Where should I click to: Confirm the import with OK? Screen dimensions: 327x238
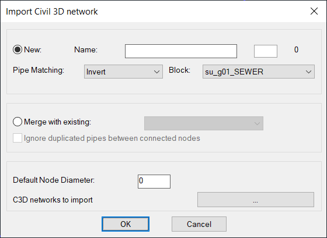click(x=126, y=224)
